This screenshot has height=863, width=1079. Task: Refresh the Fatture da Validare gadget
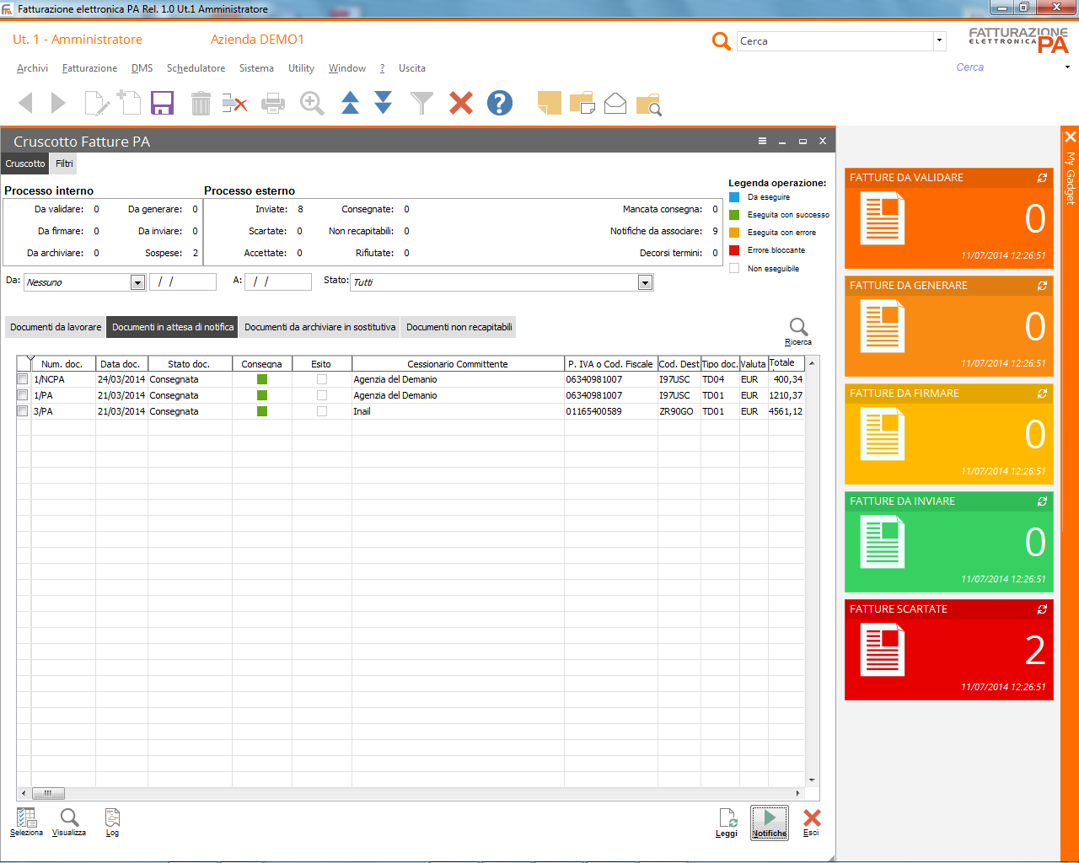1042,178
